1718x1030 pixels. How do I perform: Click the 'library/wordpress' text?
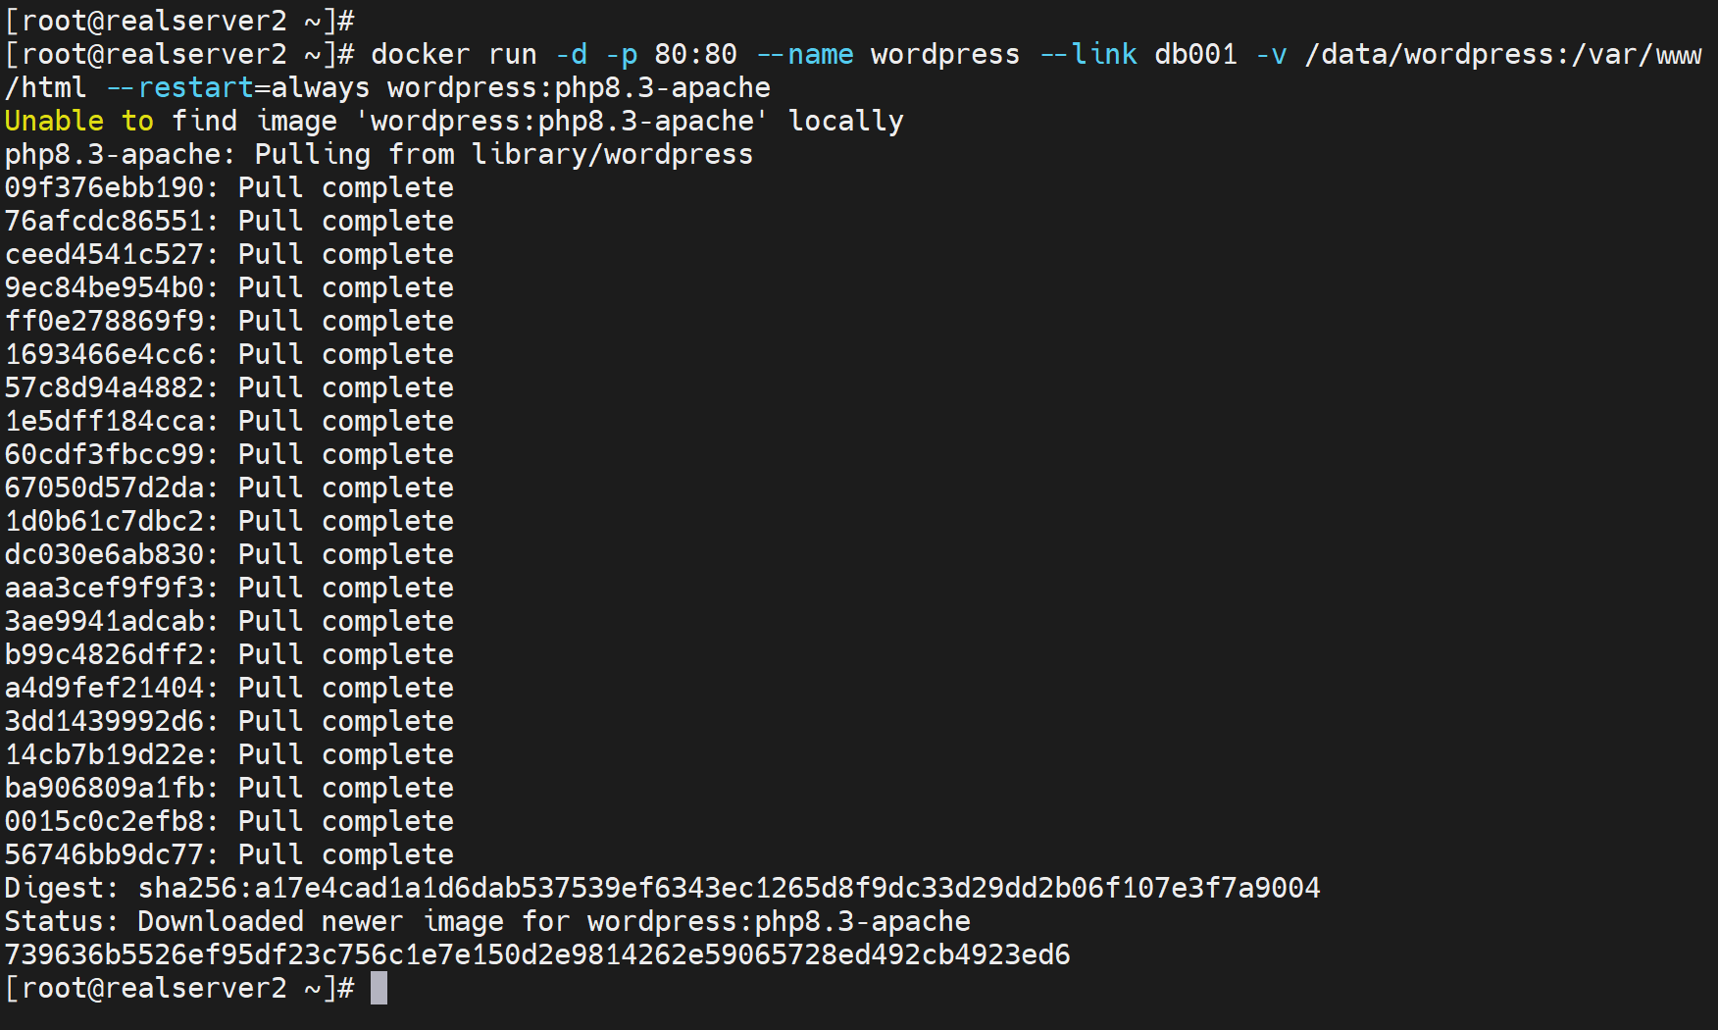(x=612, y=154)
